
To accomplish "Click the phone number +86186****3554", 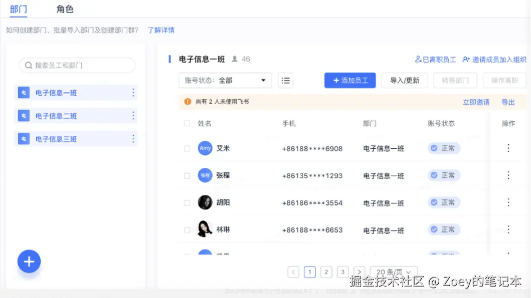I will tap(312, 203).
